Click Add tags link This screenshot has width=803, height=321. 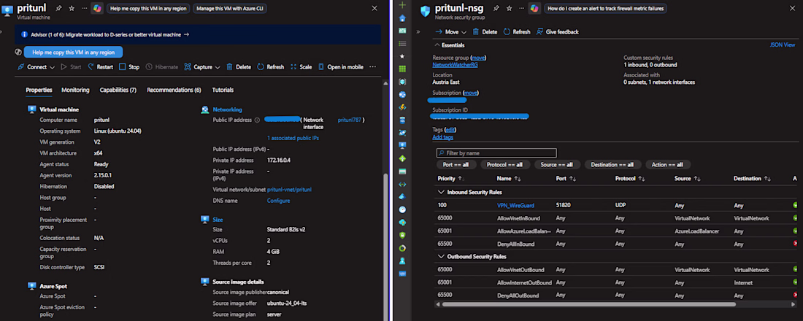pyautogui.click(x=443, y=137)
